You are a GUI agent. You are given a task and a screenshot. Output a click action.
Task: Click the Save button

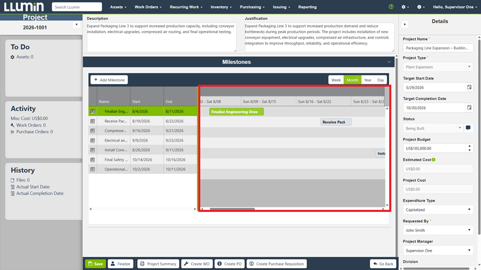tap(95, 264)
